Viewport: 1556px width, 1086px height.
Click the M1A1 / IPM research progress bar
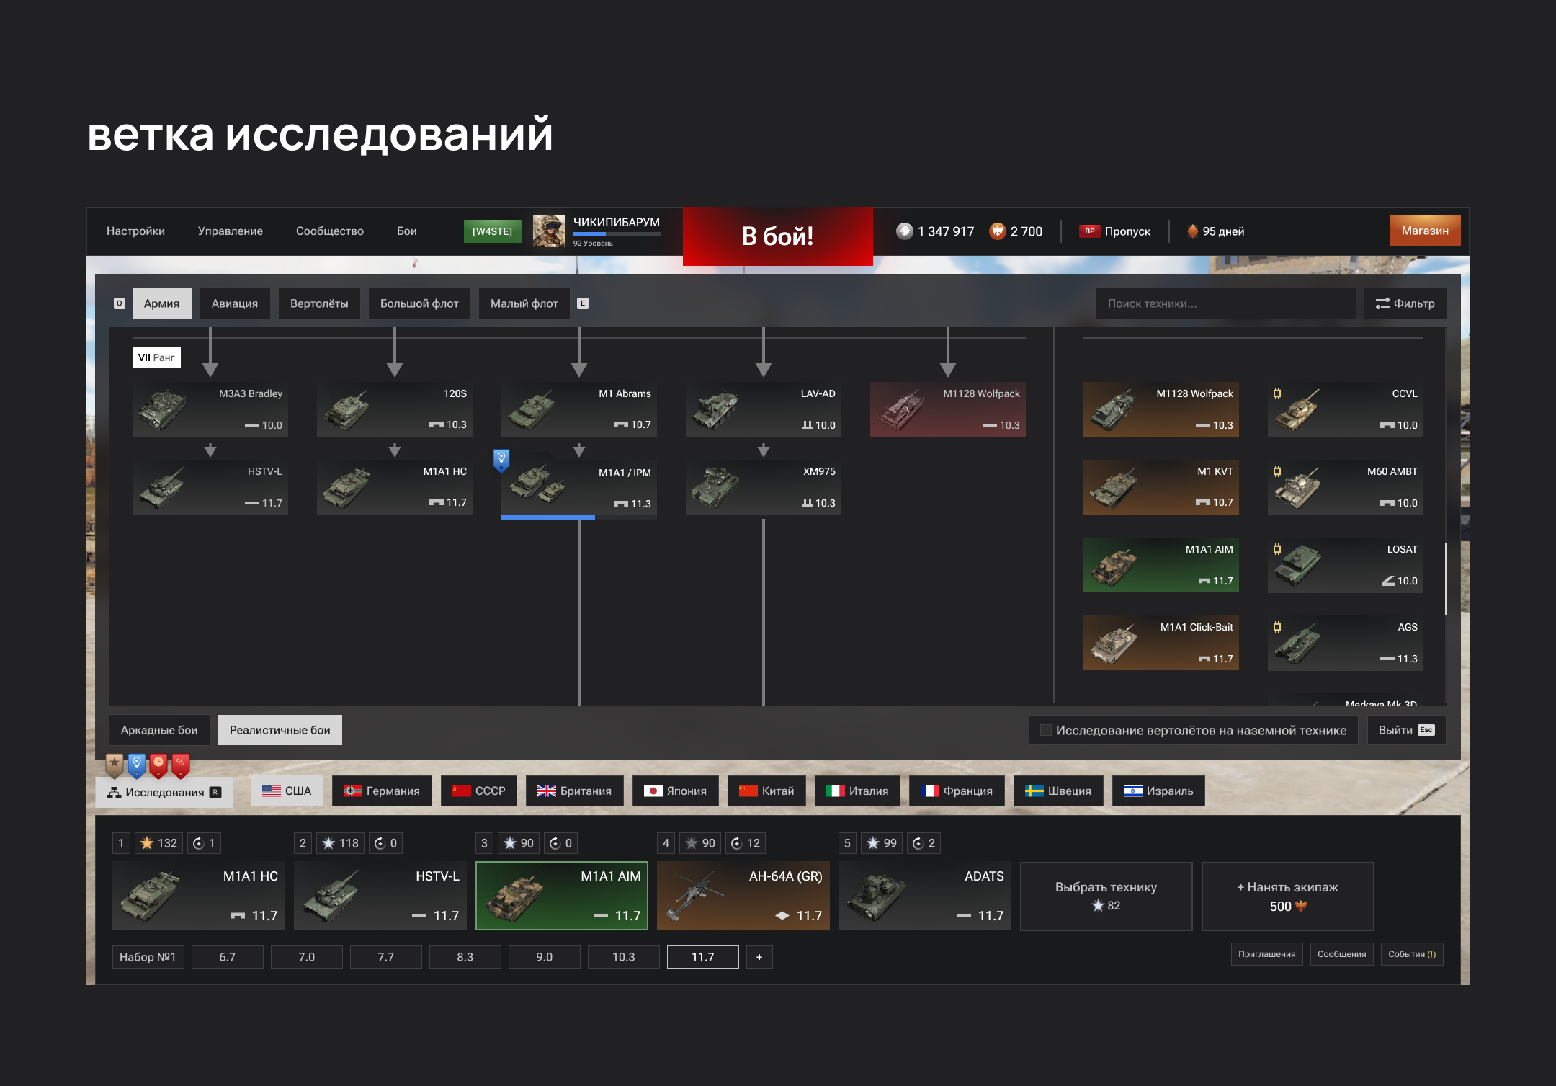point(548,517)
